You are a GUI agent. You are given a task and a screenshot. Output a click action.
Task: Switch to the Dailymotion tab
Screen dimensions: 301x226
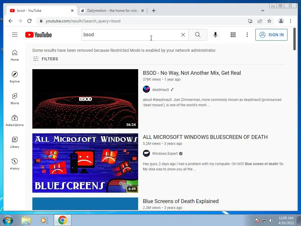point(112,11)
